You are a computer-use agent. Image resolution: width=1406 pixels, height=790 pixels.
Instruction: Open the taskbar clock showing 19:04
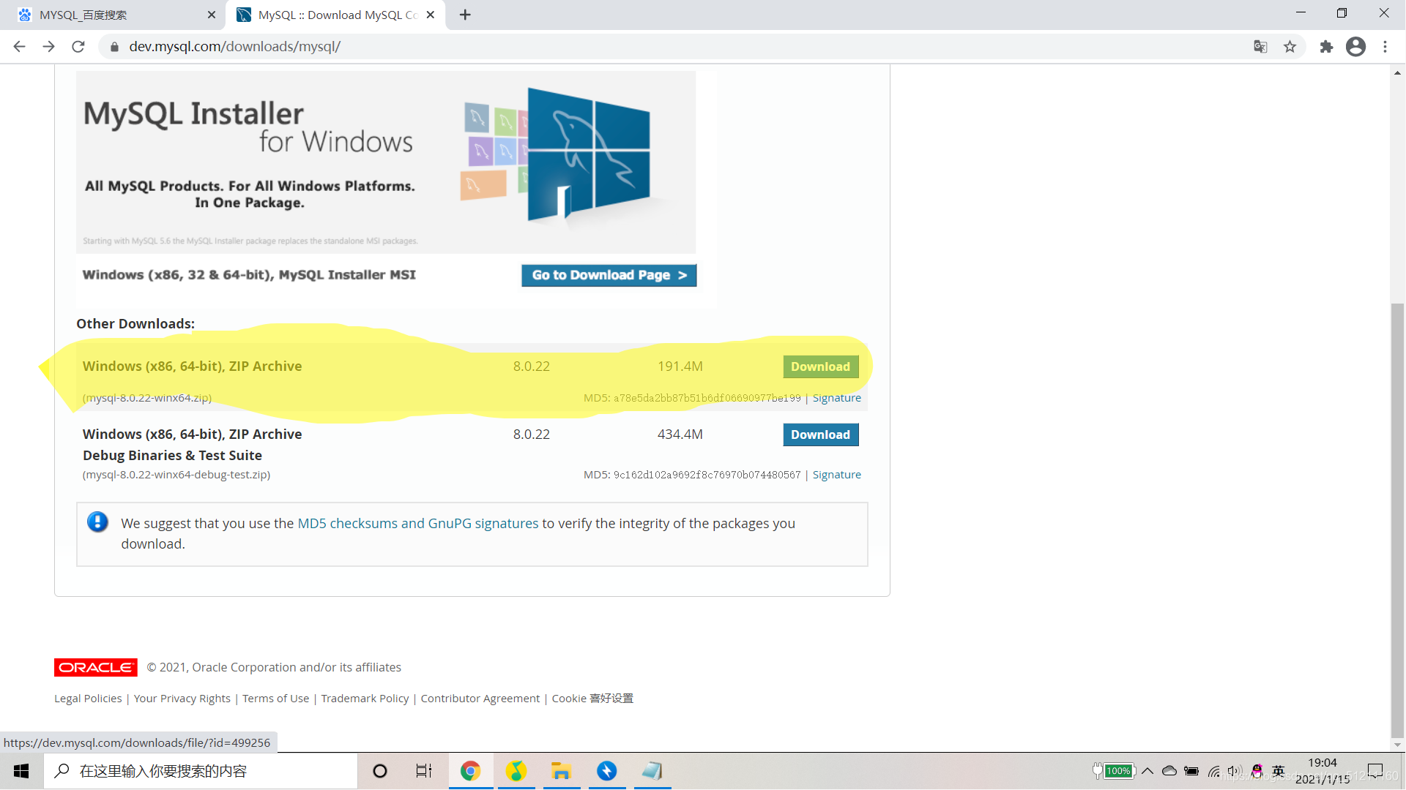click(x=1323, y=771)
